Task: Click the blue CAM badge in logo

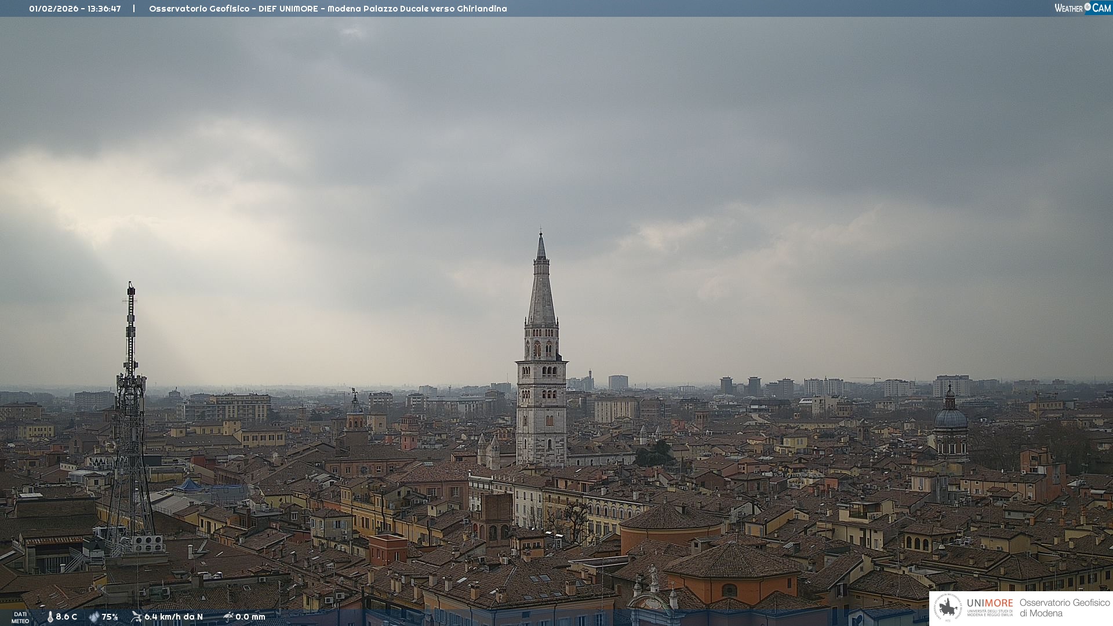Action: click(x=1101, y=8)
